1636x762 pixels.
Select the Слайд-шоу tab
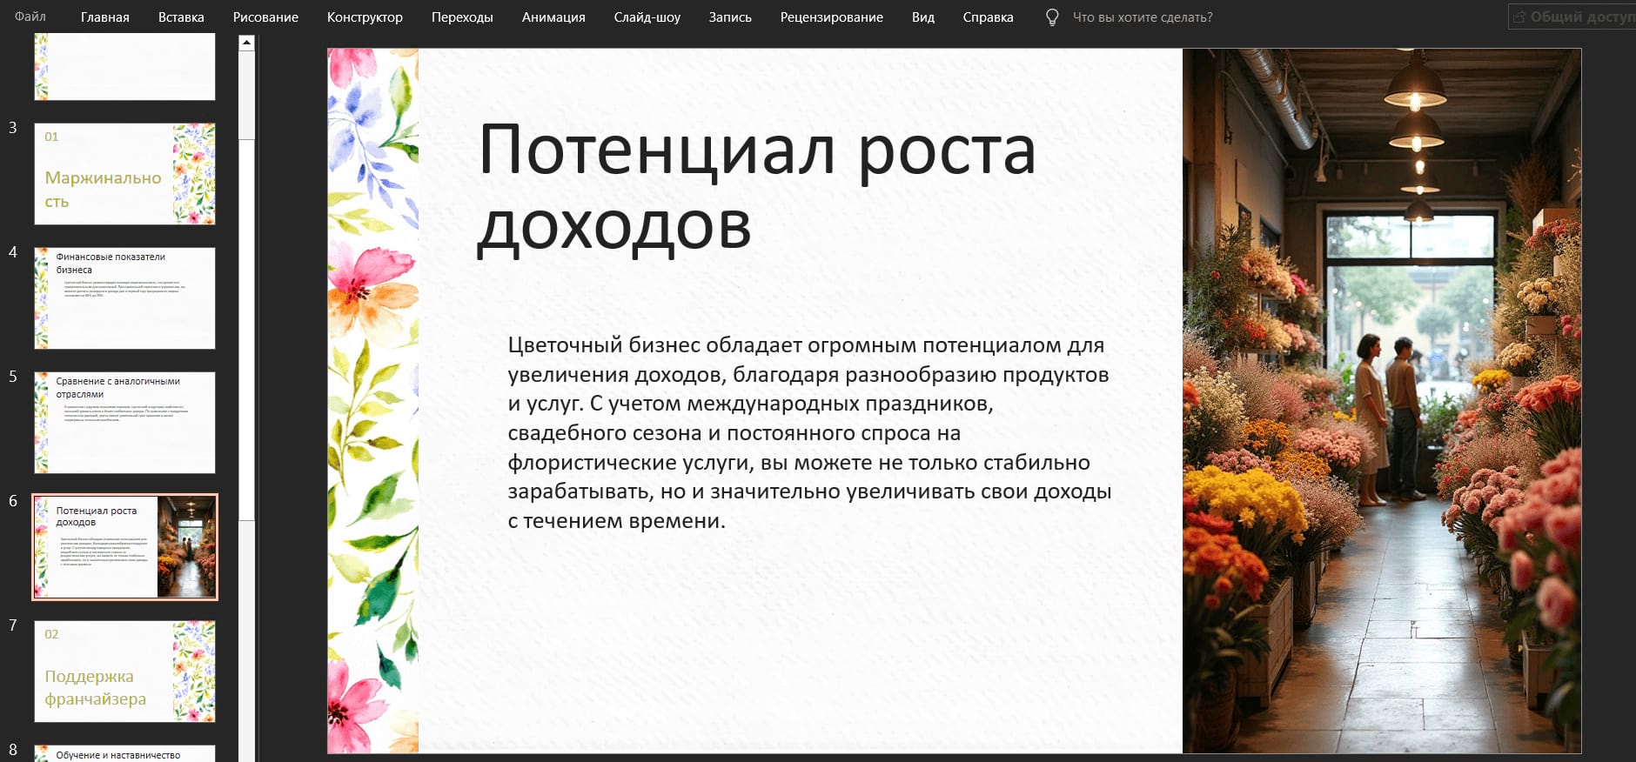click(x=647, y=17)
